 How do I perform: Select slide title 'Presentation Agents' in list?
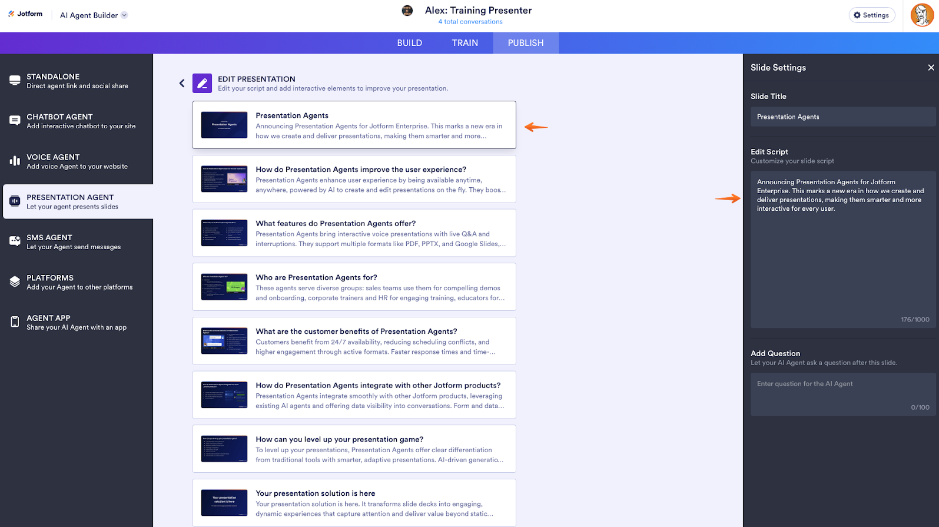[x=292, y=115]
